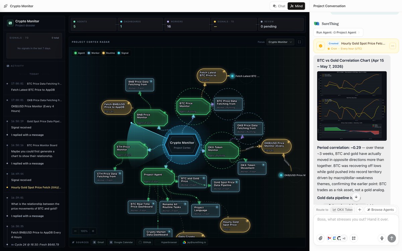Click the Crypto Monitor dossier icon
The image size is (402, 251).
tap(10, 23)
